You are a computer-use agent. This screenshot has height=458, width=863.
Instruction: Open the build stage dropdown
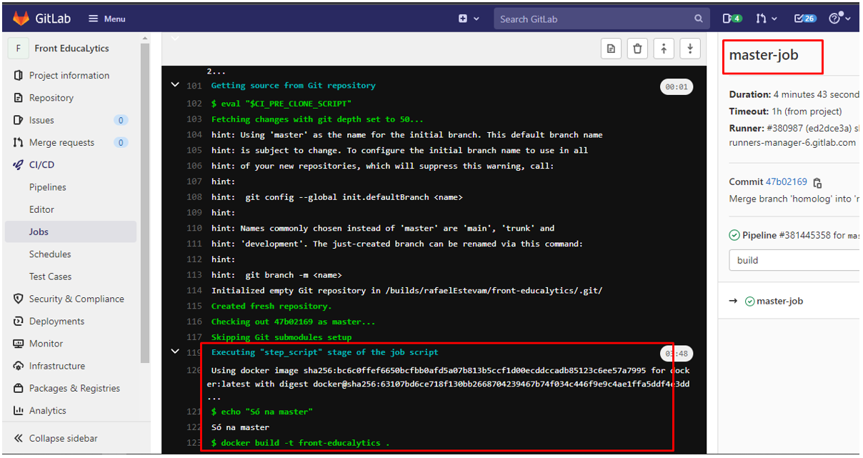coord(795,260)
